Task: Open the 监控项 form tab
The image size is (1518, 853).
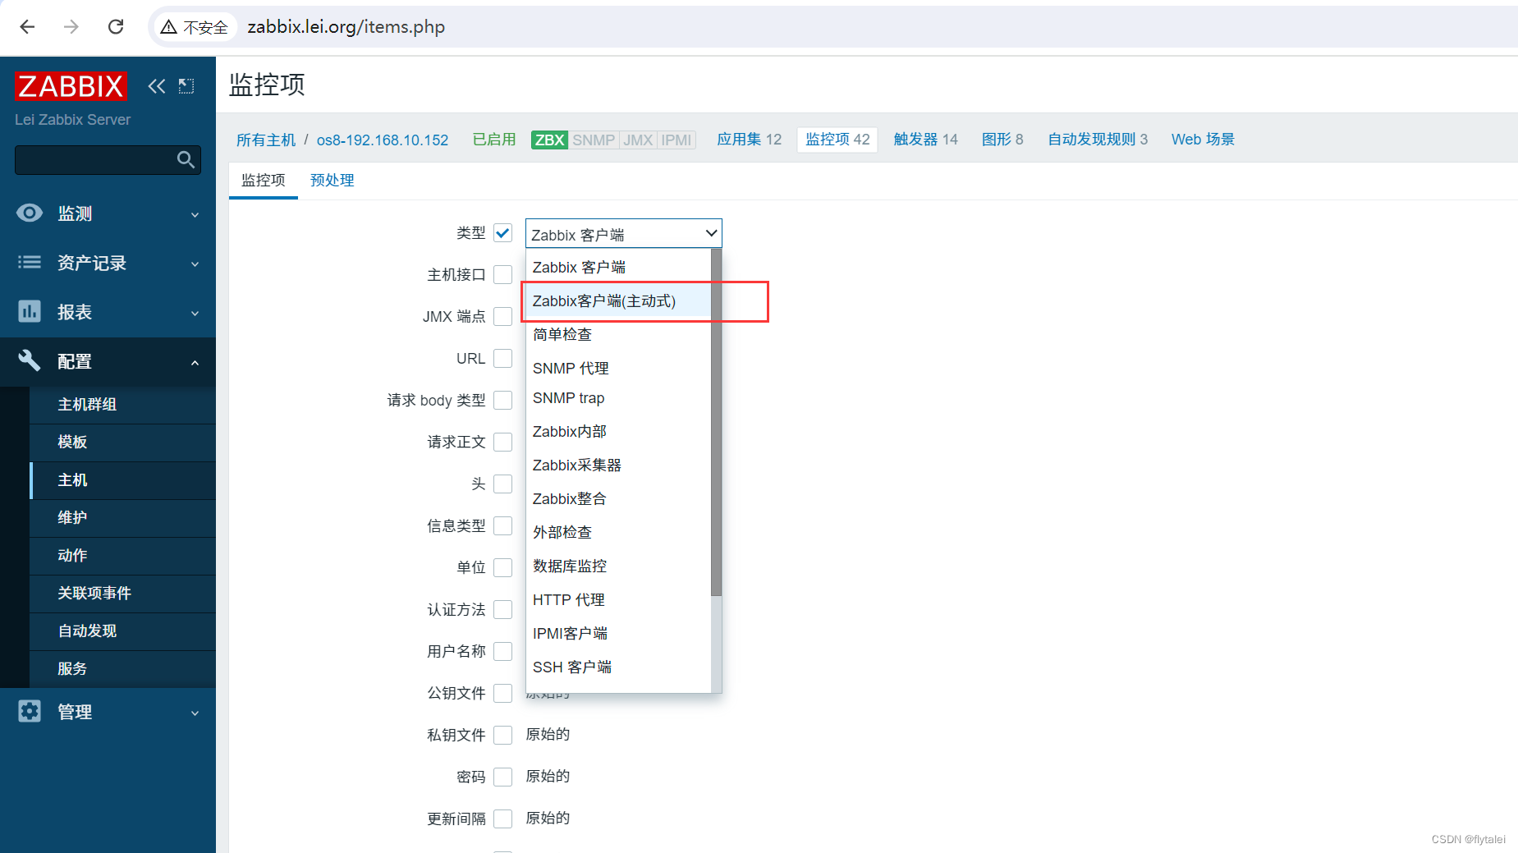Action: pos(263,181)
